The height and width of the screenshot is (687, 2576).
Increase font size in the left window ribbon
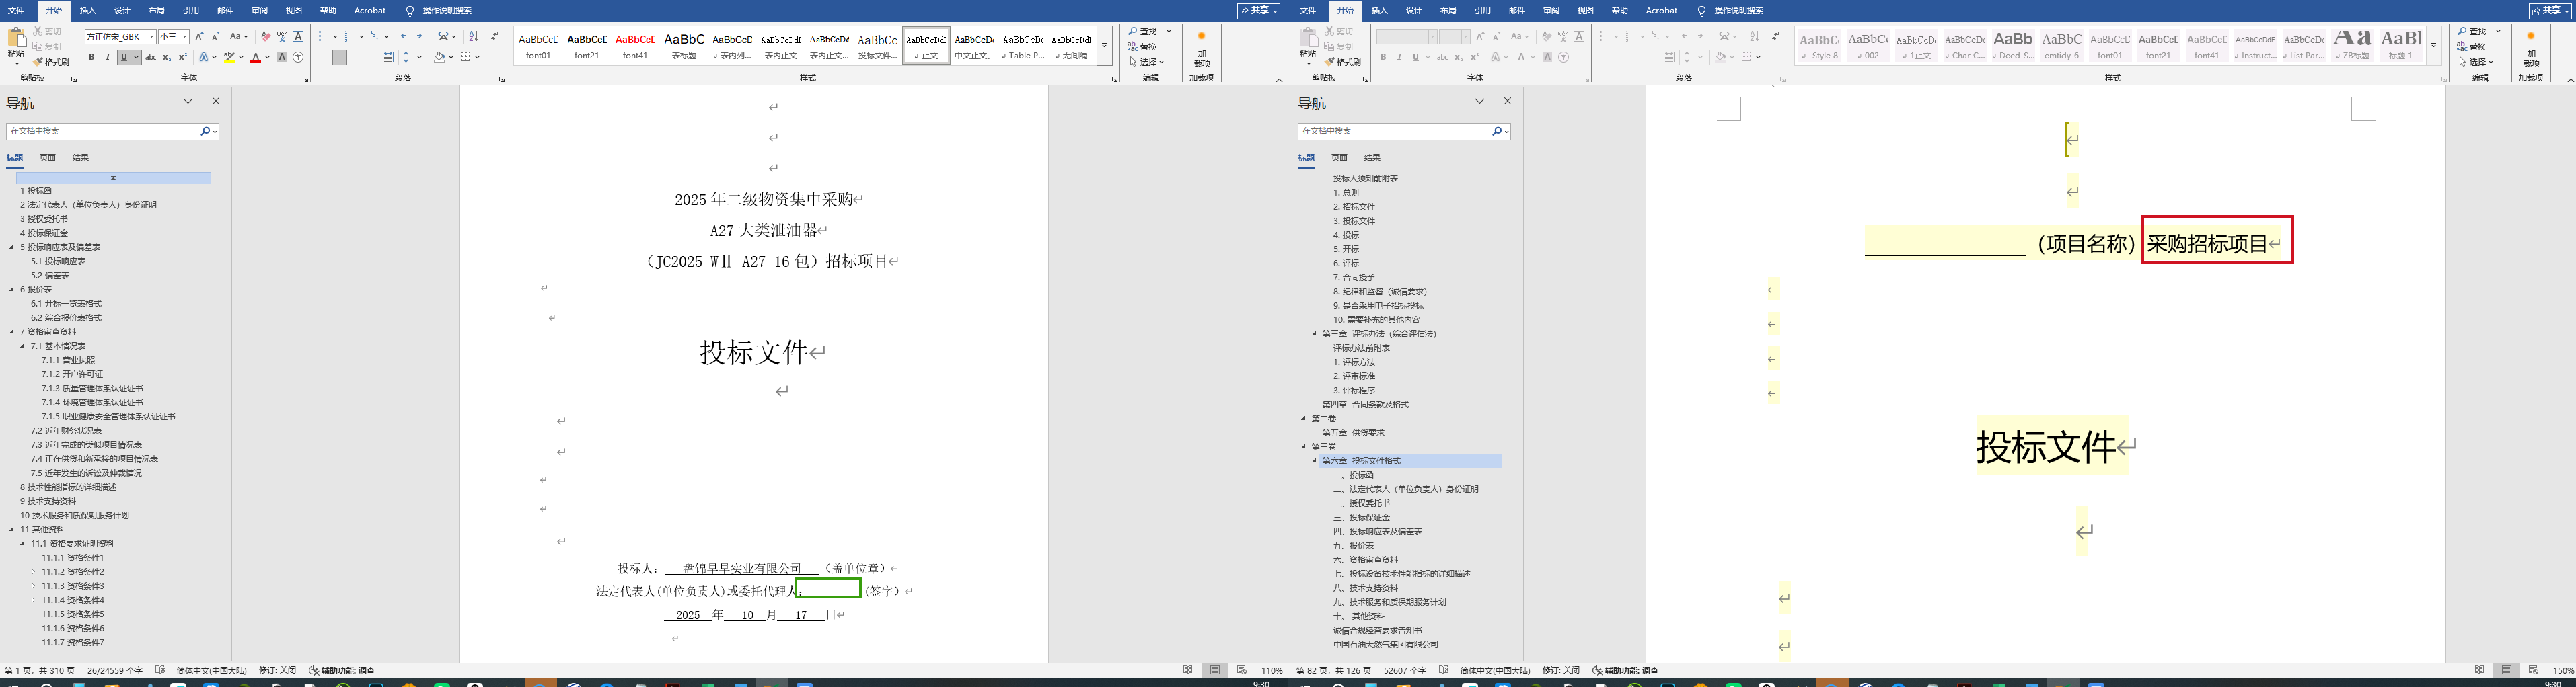(199, 37)
